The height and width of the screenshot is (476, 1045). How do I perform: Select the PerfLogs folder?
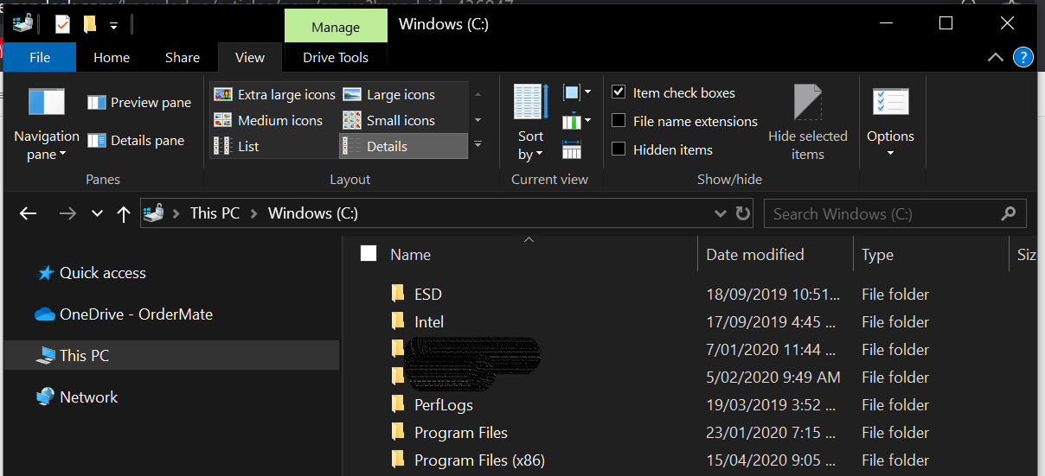point(444,405)
